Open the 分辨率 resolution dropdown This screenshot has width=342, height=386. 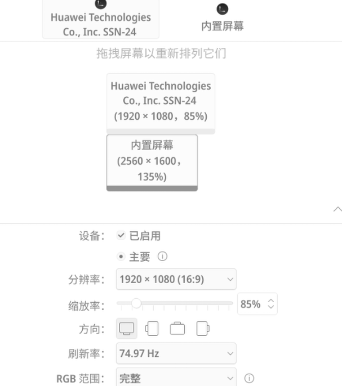(x=176, y=279)
